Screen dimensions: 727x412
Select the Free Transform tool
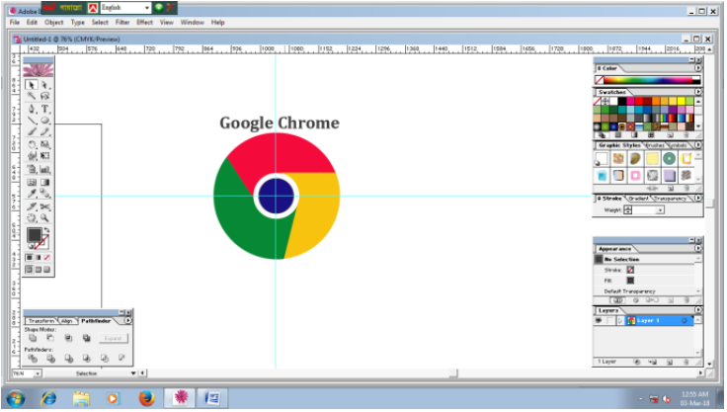point(44,156)
